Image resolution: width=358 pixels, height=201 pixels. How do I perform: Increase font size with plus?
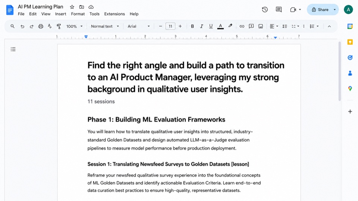coord(180,26)
